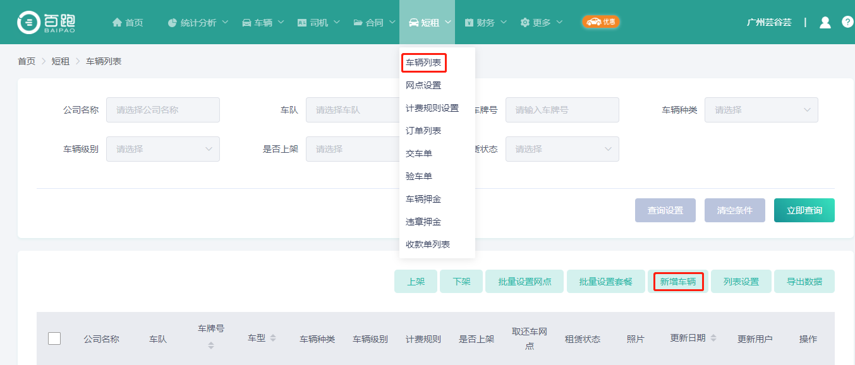The width and height of the screenshot is (855, 365).
Task: Open the 车辆级别 dropdown
Action: (162, 149)
